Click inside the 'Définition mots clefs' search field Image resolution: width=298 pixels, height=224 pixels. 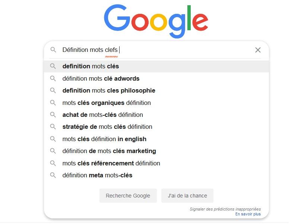click(x=157, y=50)
